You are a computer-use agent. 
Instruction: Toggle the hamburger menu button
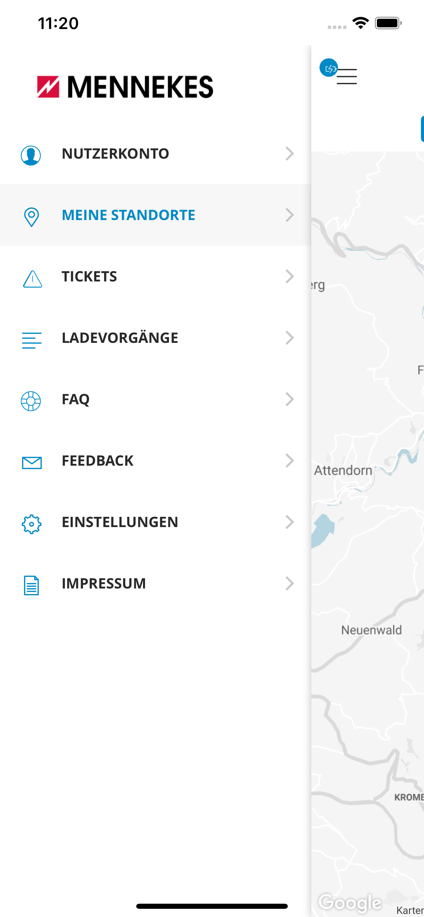[347, 76]
